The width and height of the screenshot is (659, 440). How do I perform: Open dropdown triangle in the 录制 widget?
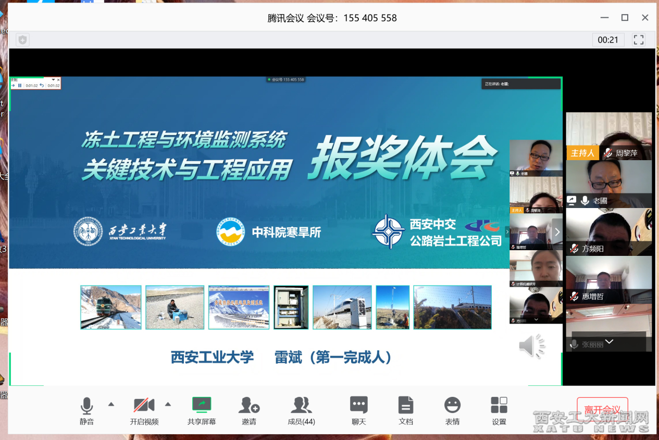pyautogui.click(x=53, y=80)
